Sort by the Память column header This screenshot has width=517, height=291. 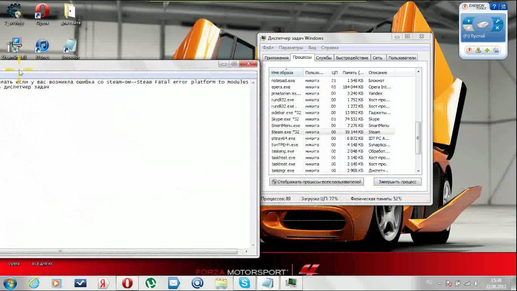click(x=353, y=73)
